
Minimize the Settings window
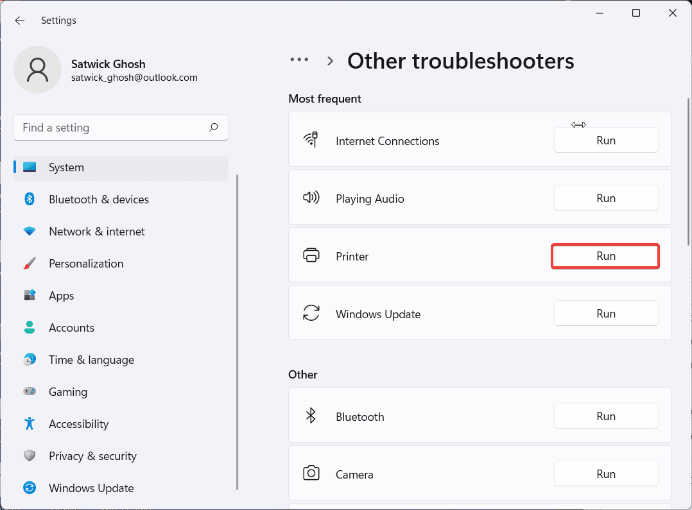tap(600, 13)
